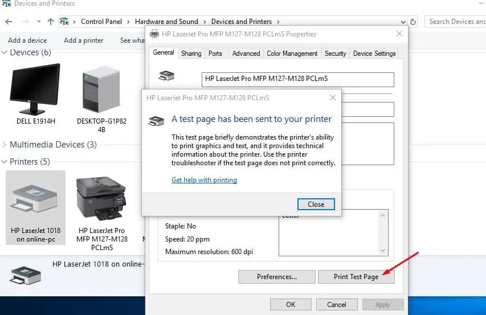Viewport: 486px width, 315px height.
Task: Click the Devices and Printers window icon
Action: tap(6, 3)
